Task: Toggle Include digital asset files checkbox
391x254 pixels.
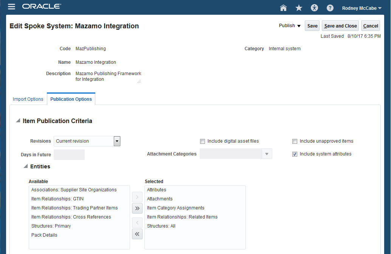Action: [x=202, y=141]
